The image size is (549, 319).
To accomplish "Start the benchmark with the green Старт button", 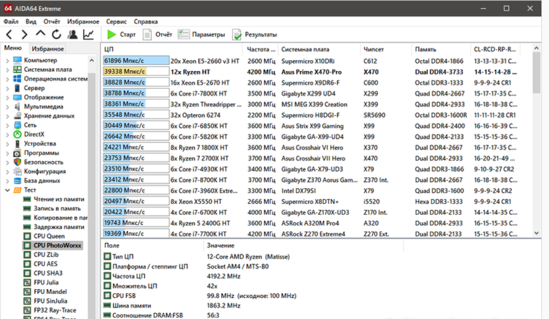I will tap(121, 34).
